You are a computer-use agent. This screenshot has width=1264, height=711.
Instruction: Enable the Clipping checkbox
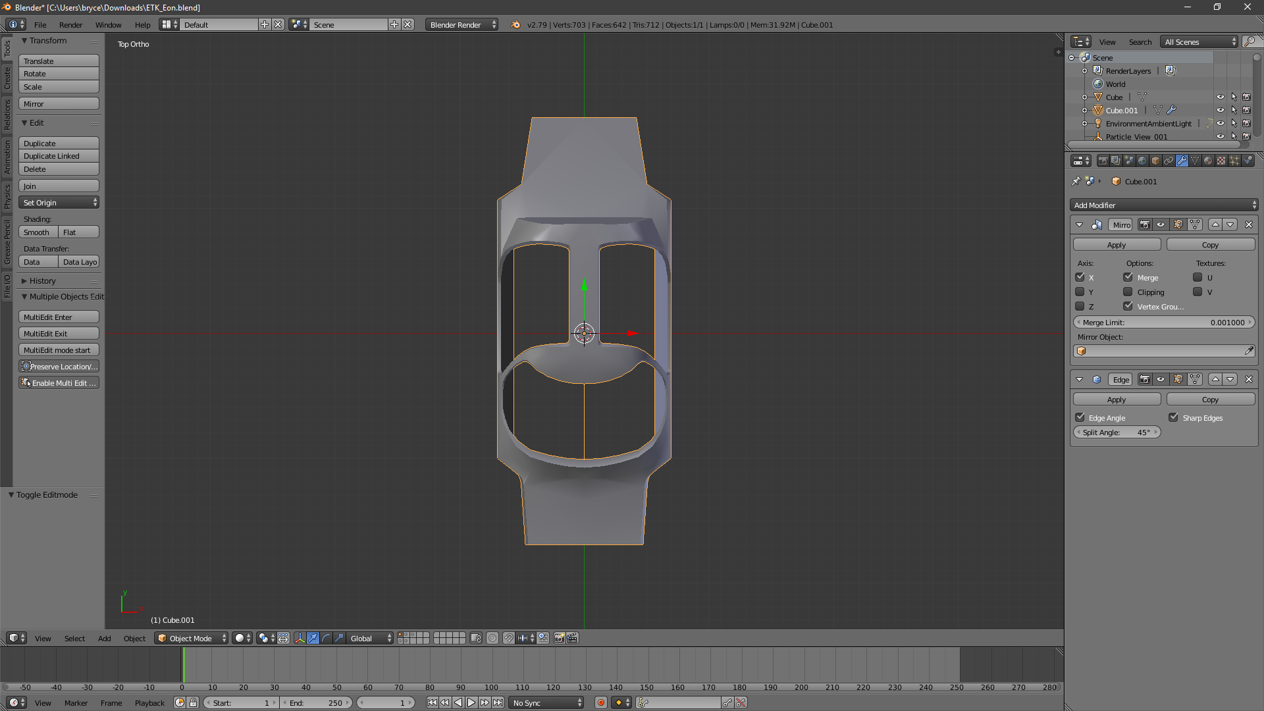click(x=1128, y=292)
